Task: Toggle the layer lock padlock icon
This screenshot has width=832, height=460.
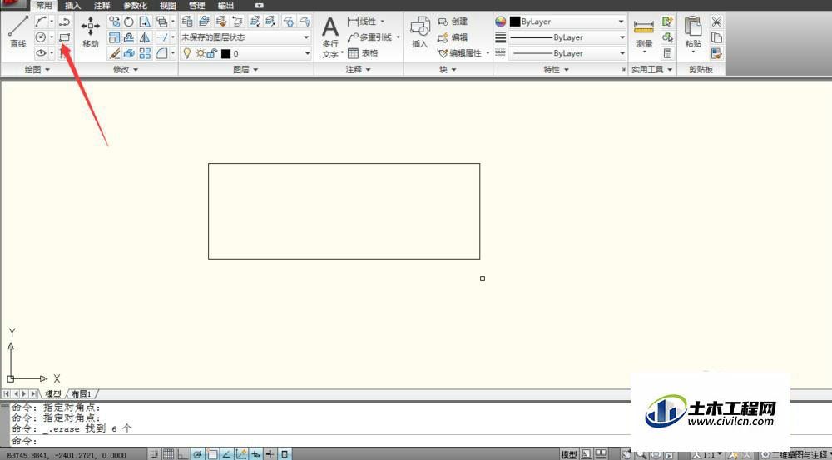Action: tap(211, 53)
